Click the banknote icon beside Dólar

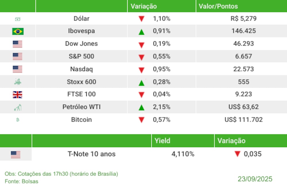pyautogui.click(x=18, y=19)
